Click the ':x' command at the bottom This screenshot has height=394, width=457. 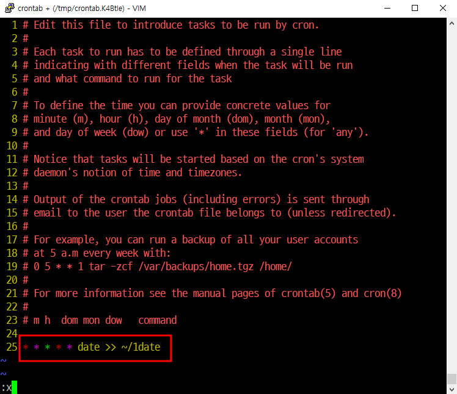pos(6,388)
